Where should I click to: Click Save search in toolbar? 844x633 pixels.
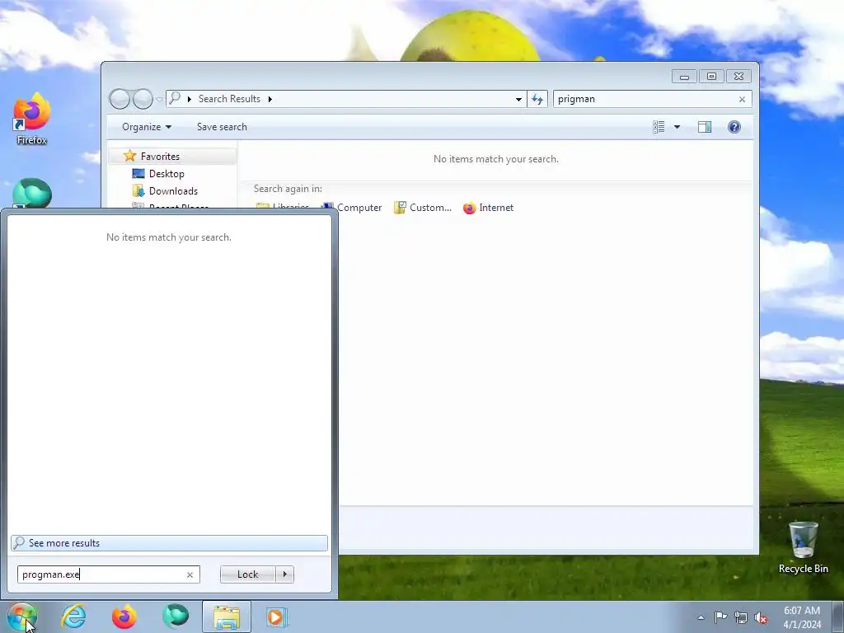pyautogui.click(x=222, y=127)
